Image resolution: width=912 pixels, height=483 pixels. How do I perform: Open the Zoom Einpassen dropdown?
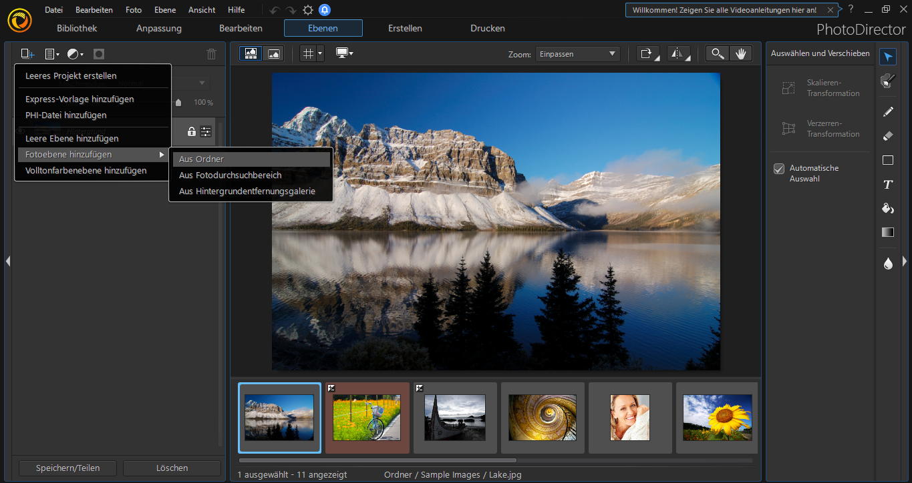click(x=577, y=54)
